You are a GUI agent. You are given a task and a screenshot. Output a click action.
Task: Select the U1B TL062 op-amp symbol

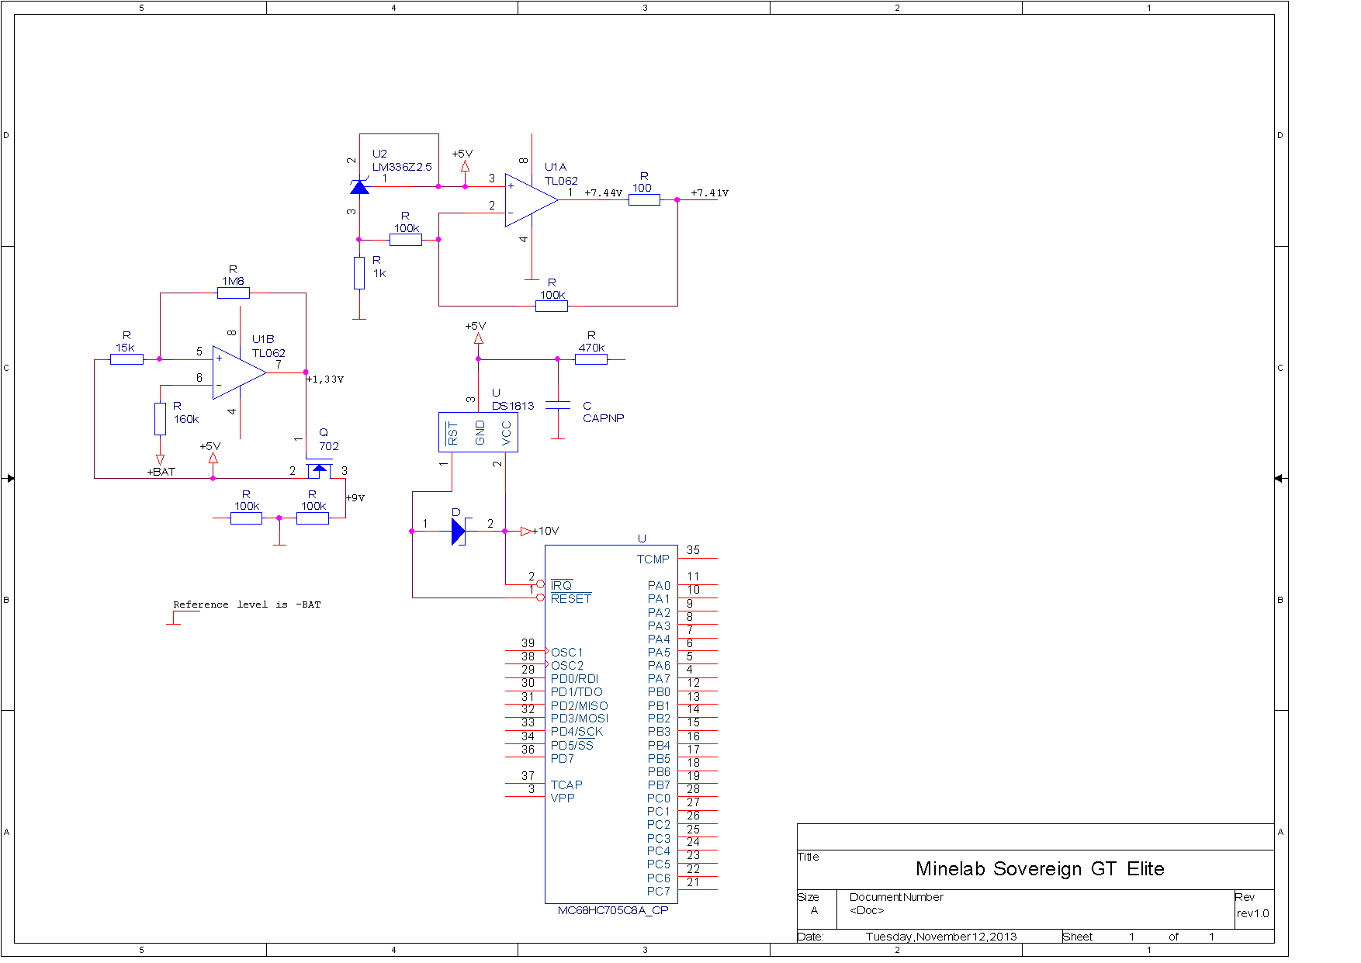coord(239,372)
